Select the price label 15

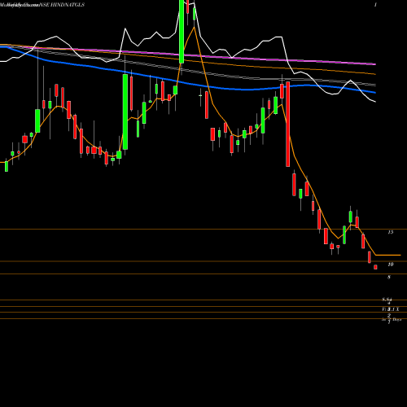(391, 232)
